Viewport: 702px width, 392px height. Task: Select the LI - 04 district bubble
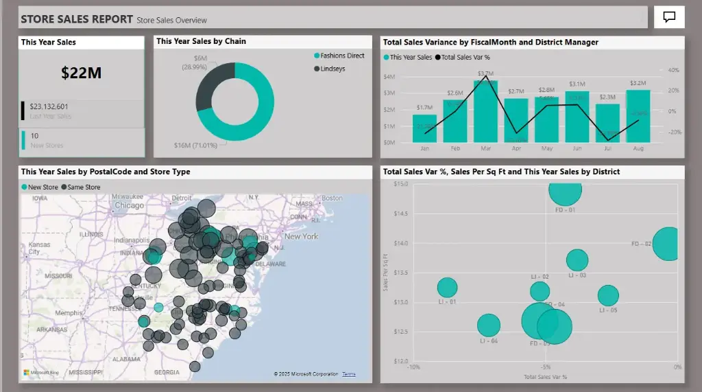coord(489,325)
